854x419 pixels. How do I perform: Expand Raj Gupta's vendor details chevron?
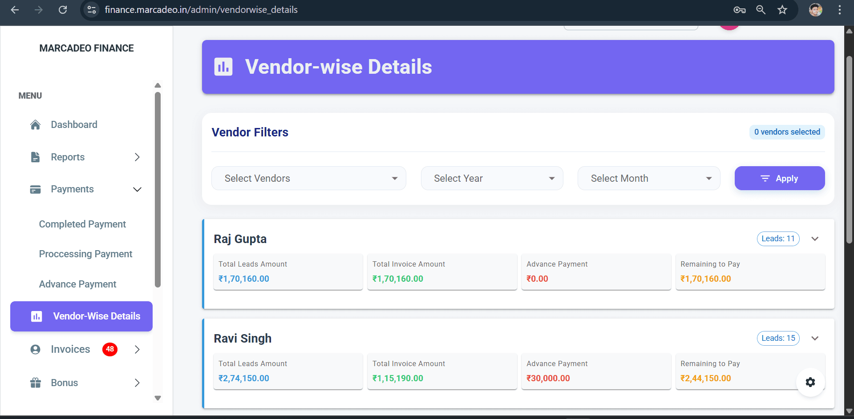pyautogui.click(x=815, y=239)
